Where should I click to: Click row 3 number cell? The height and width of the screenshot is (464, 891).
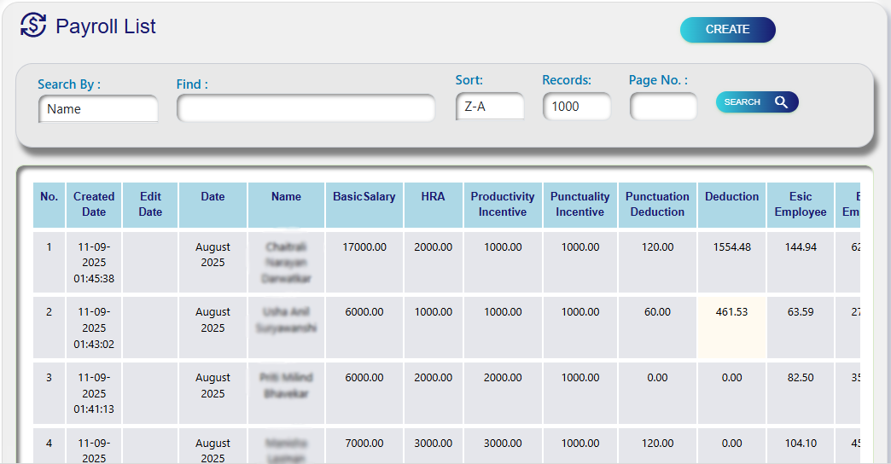coord(49,378)
